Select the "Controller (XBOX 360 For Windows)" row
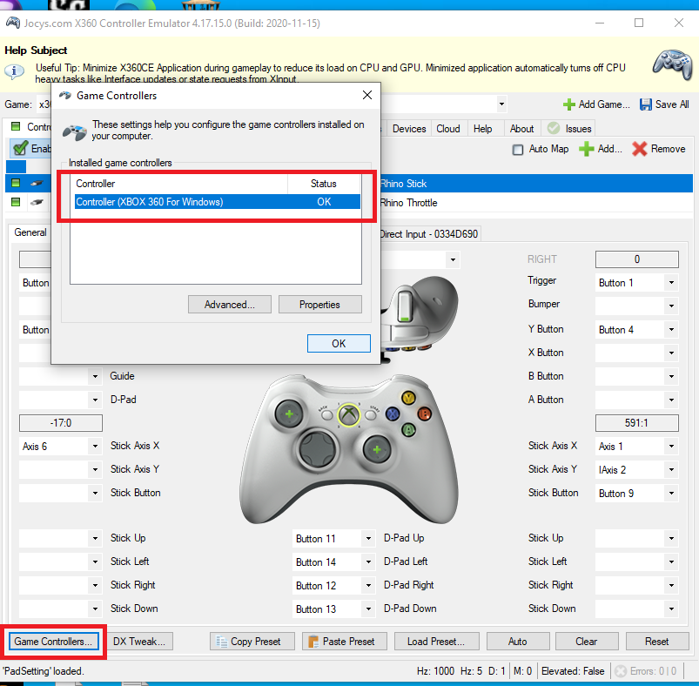This screenshot has height=686, width=699. (217, 201)
